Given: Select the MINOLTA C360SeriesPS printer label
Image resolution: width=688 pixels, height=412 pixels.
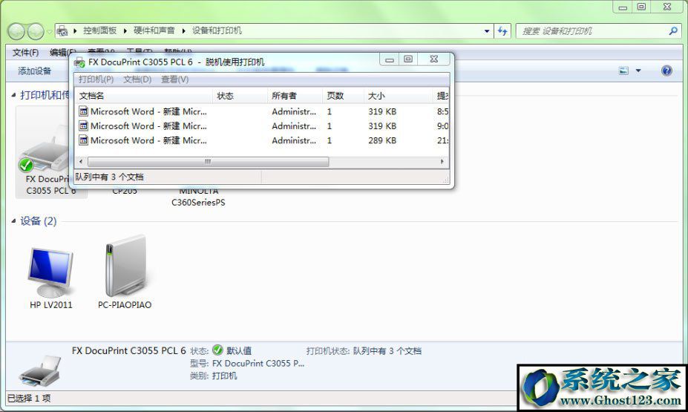Looking at the screenshot, I should (198, 197).
